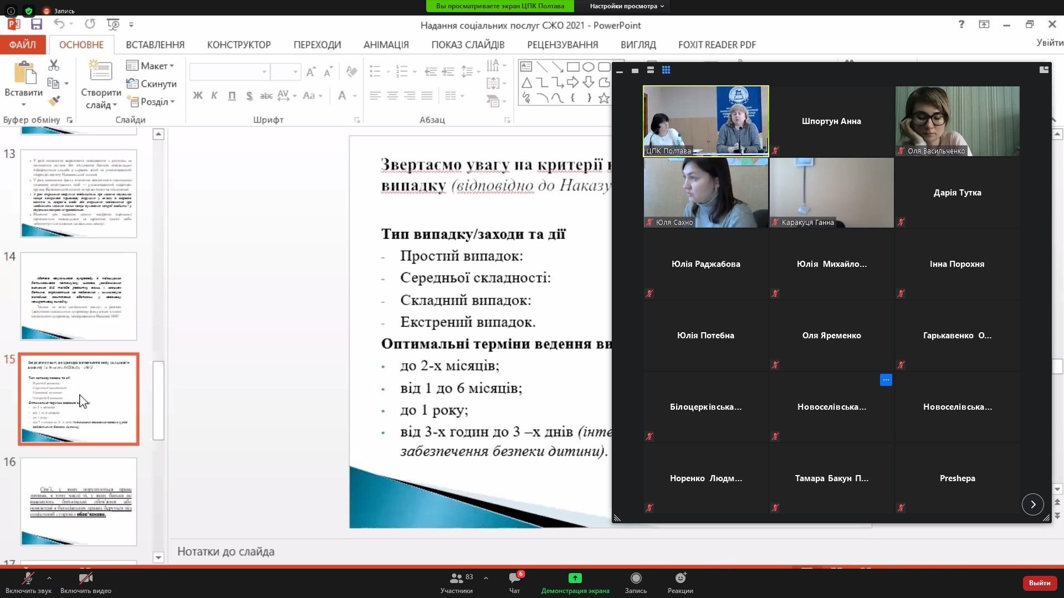1064x598 pixels.
Task: Click the Format Painter brush icon
Action: tap(54, 101)
